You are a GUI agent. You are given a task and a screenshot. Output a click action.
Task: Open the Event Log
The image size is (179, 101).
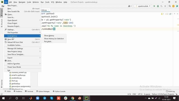170,91
